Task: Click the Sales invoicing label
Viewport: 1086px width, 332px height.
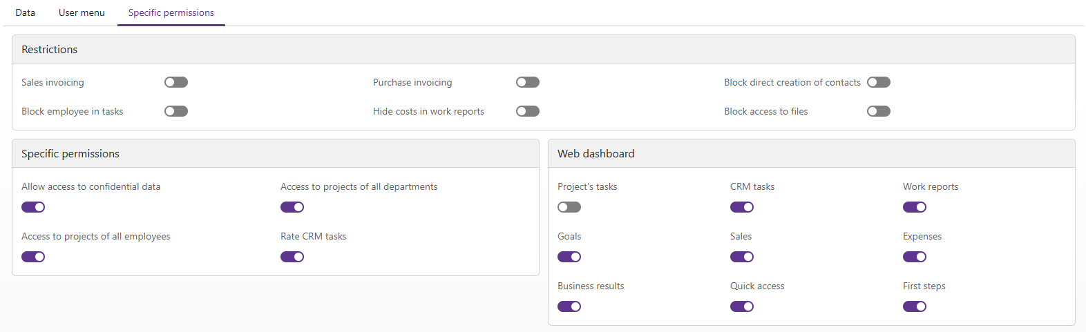Action: pyautogui.click(x=53, y=82)
